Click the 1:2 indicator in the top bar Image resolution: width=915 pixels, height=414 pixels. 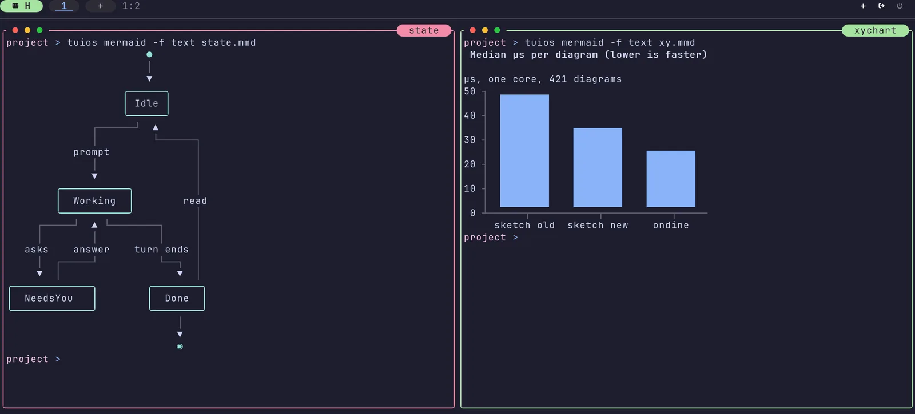pos(131,6)
